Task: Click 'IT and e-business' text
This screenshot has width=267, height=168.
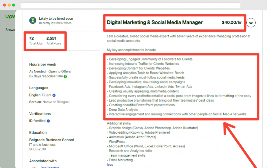Action: (x=42, y=145)
